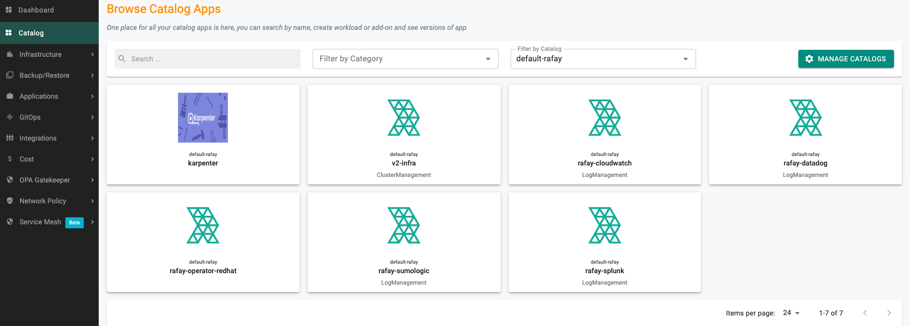Expand the GitOps menu chevron
The width and height of the screenshot is (910, 326).
[92, 117]
